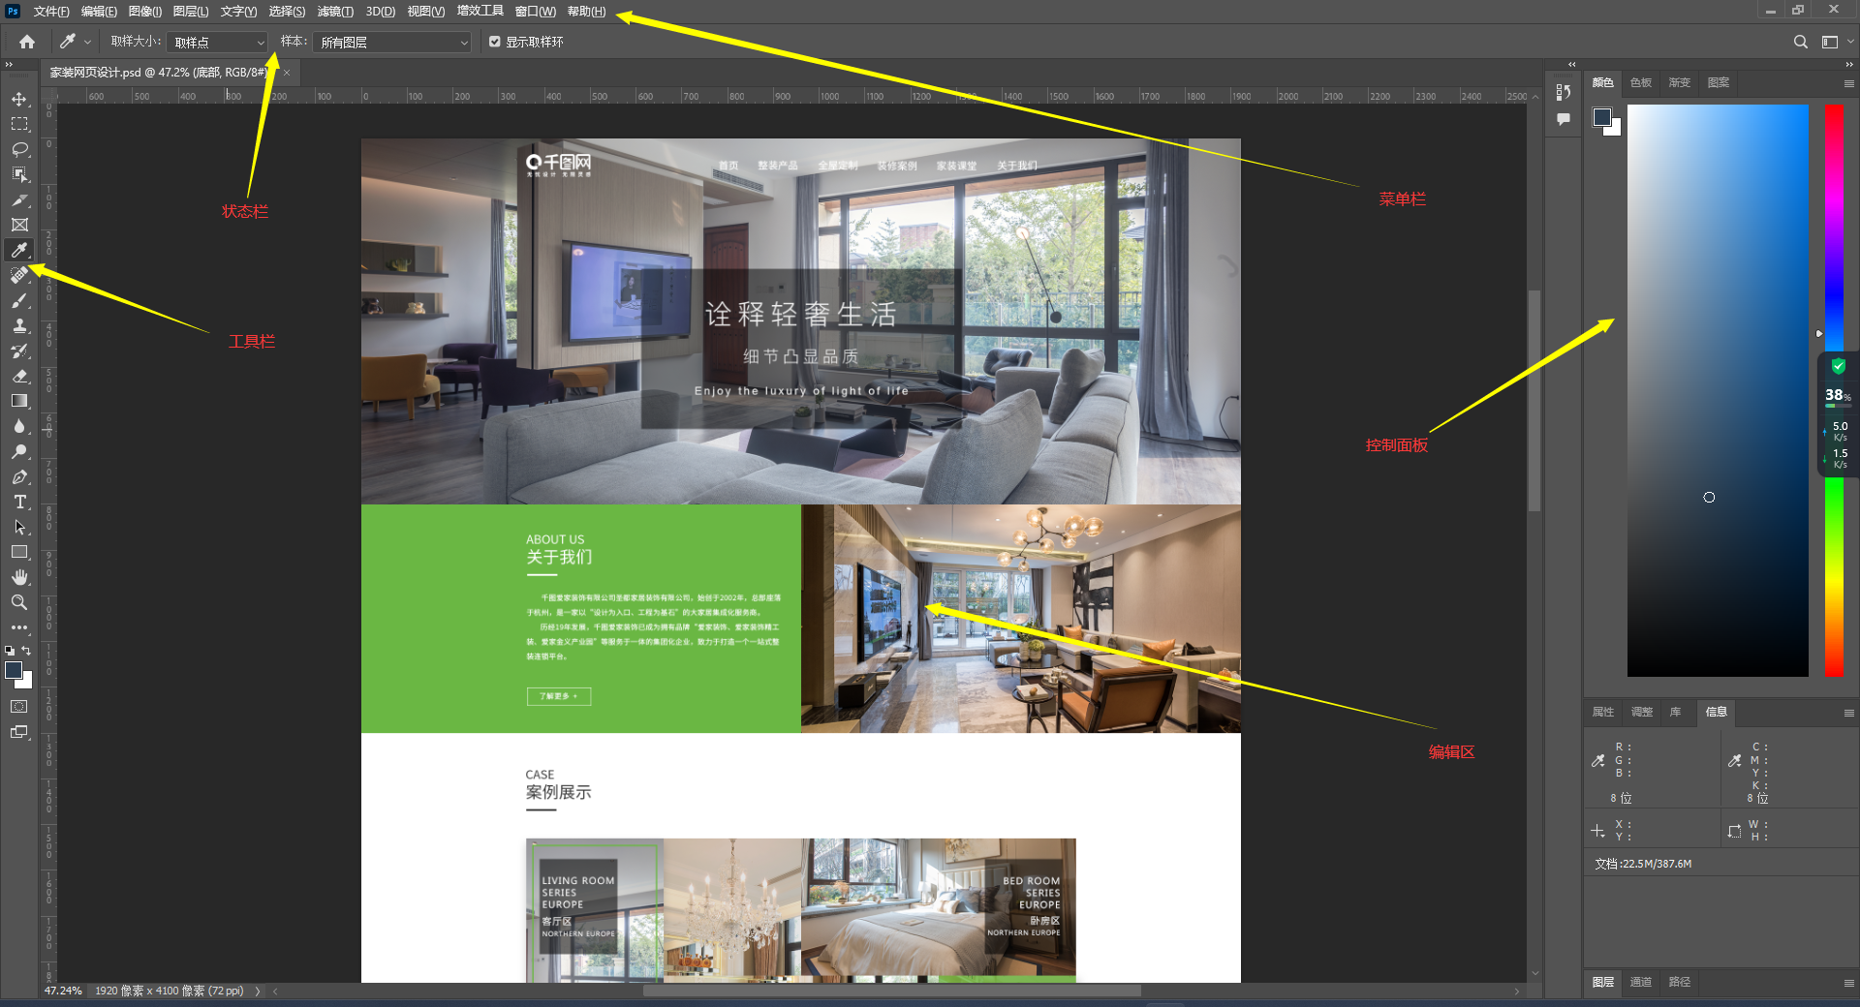Switch to the 通道 tab

[1640, 982]
